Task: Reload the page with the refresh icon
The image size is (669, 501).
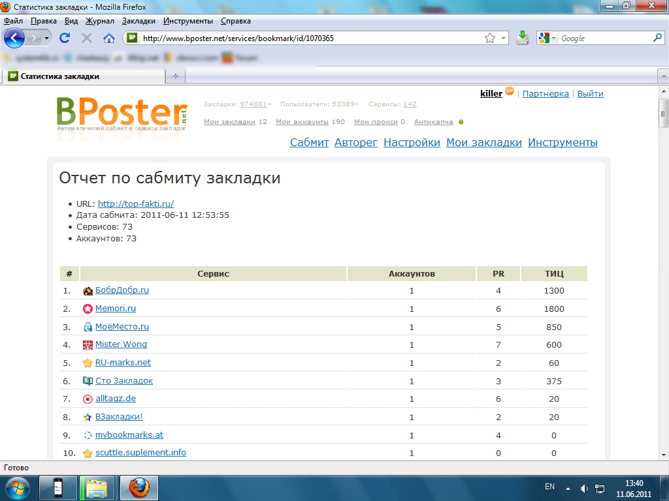Action: (65, 38)
